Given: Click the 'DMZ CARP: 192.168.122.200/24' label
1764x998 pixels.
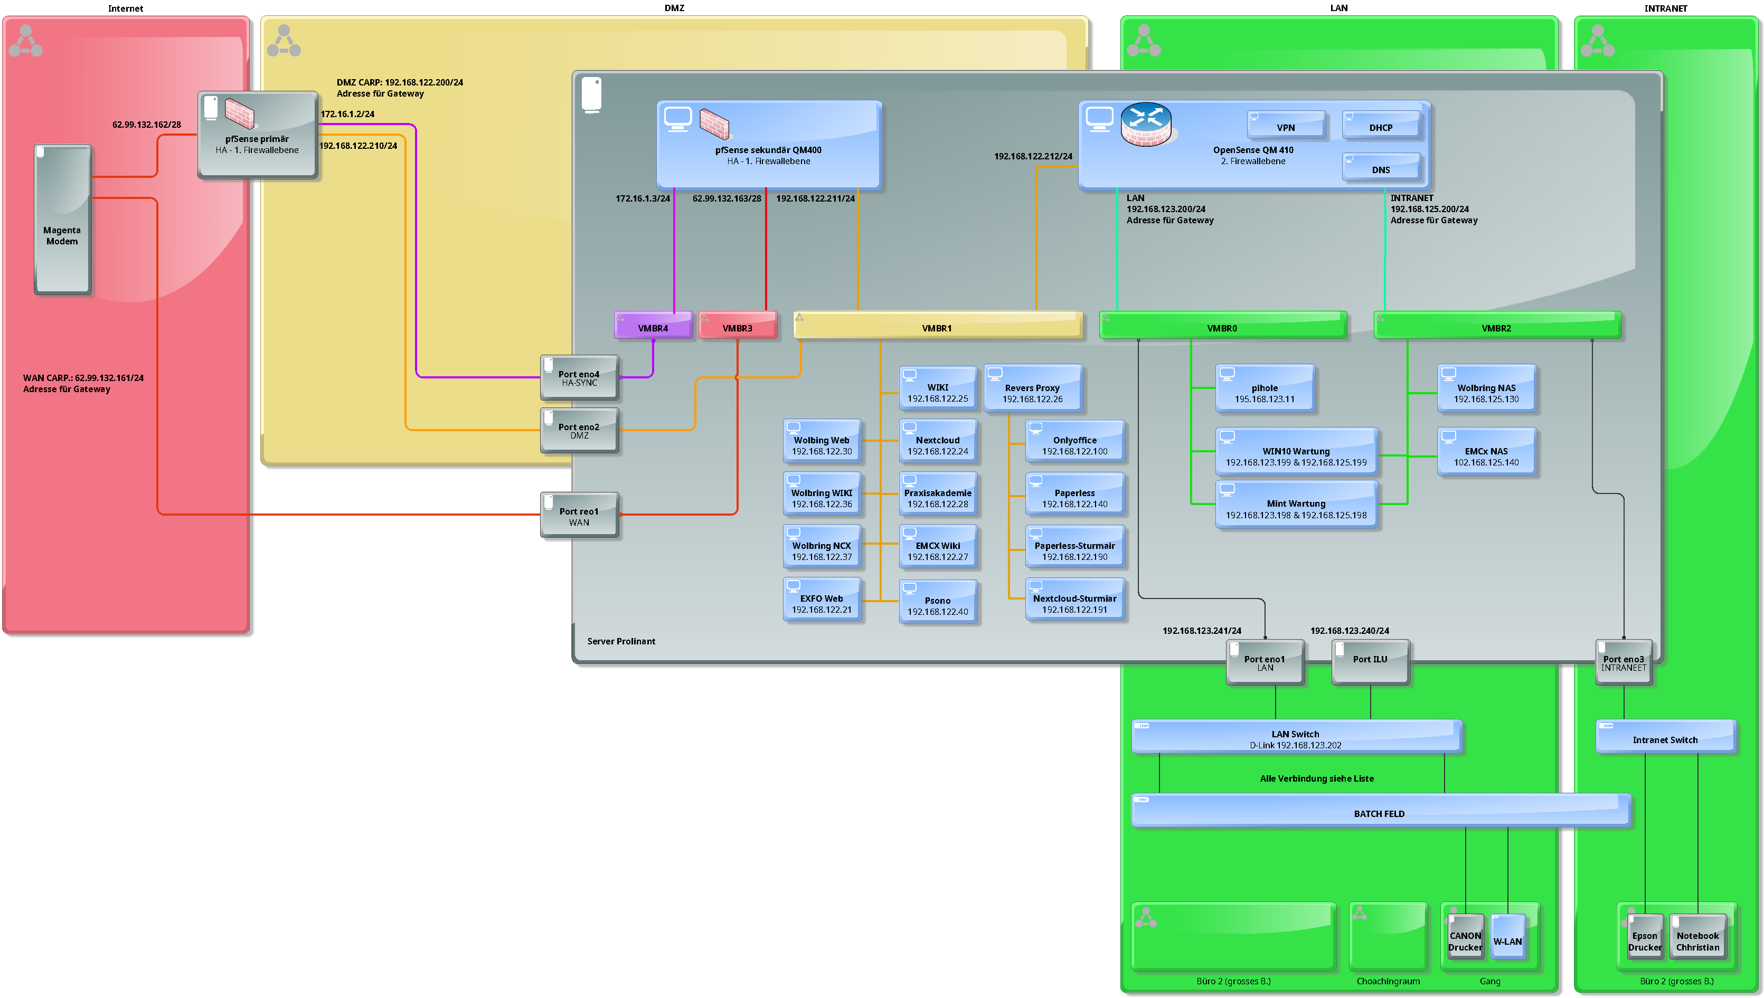Looking at the screenshot, I should coord(400,82).
